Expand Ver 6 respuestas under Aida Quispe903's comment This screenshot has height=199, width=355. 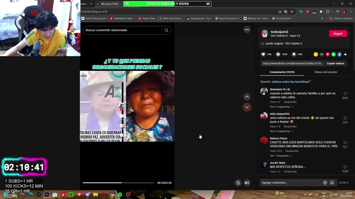(282, 131)
